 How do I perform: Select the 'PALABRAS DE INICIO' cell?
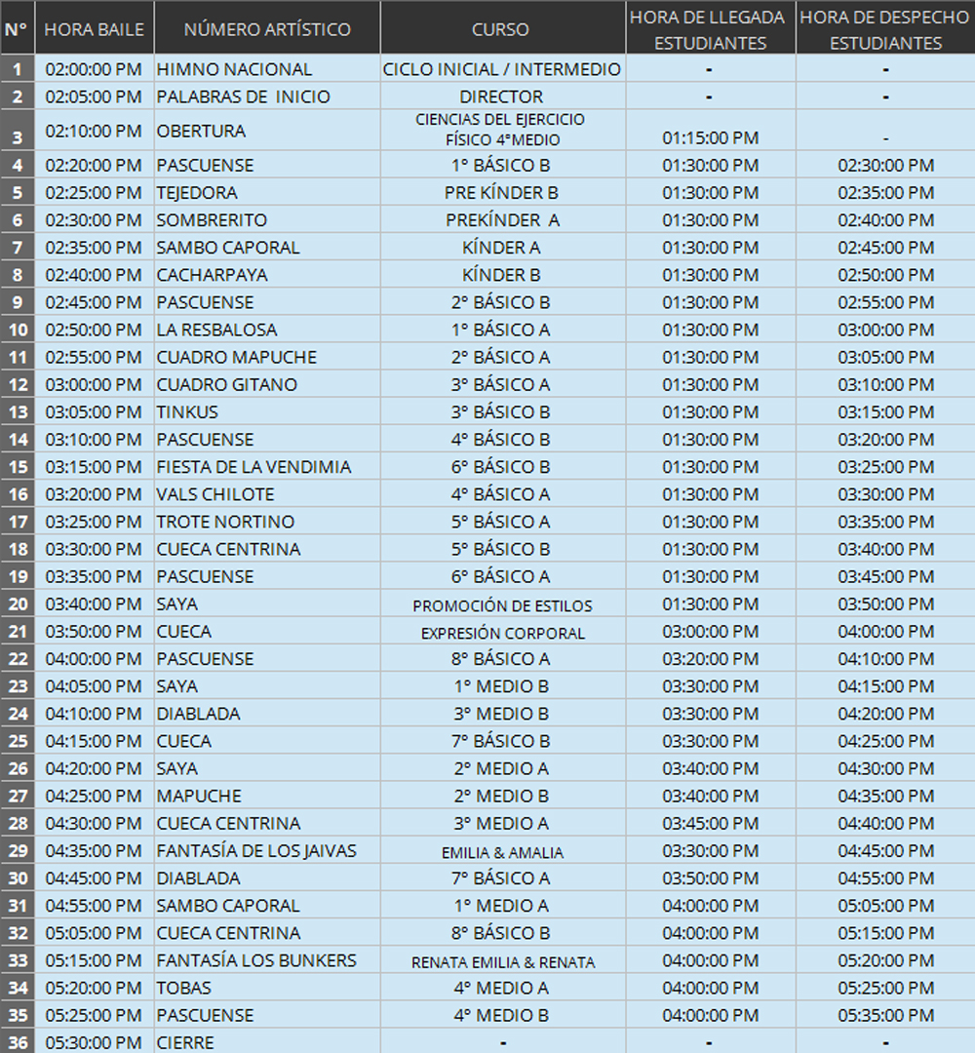pos(267,96)
